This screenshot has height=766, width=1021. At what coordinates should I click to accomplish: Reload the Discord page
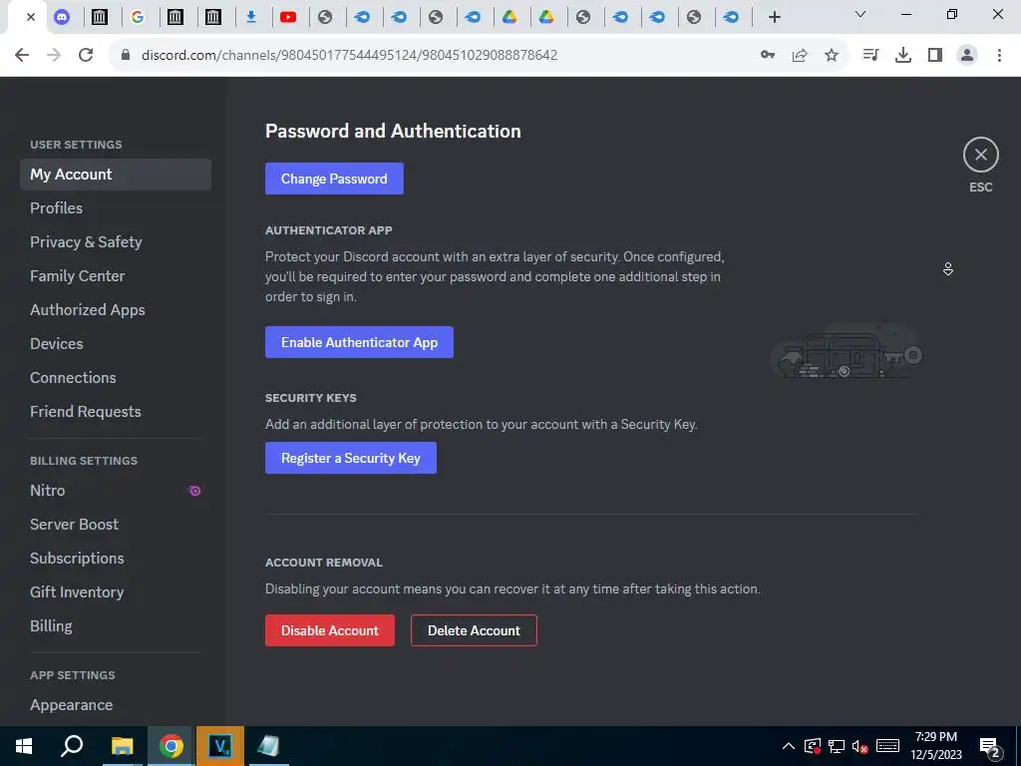(86, 55)
